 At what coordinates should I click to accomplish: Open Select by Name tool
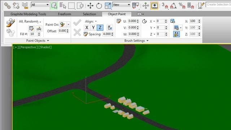(63, 6)
